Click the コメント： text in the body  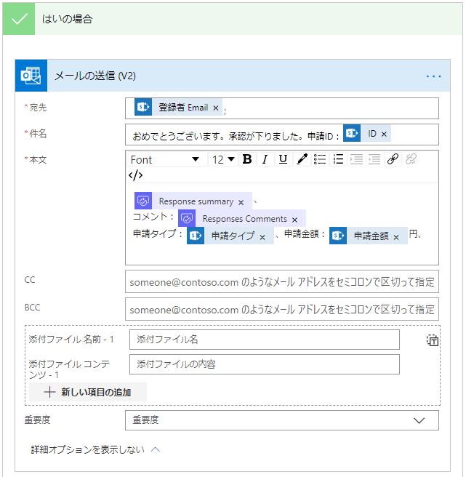[x=153, y=217]
